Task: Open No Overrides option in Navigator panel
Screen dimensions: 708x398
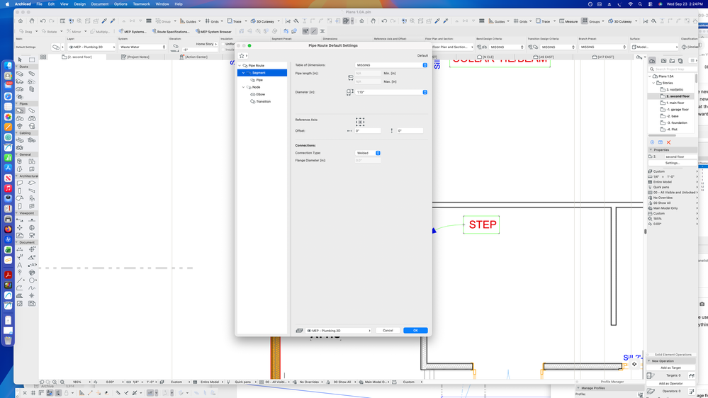Action: coord(673,198)
